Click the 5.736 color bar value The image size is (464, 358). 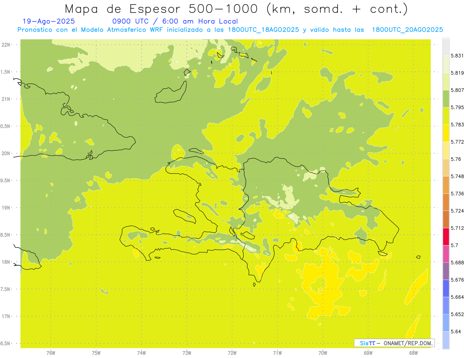tap(457, 193)
